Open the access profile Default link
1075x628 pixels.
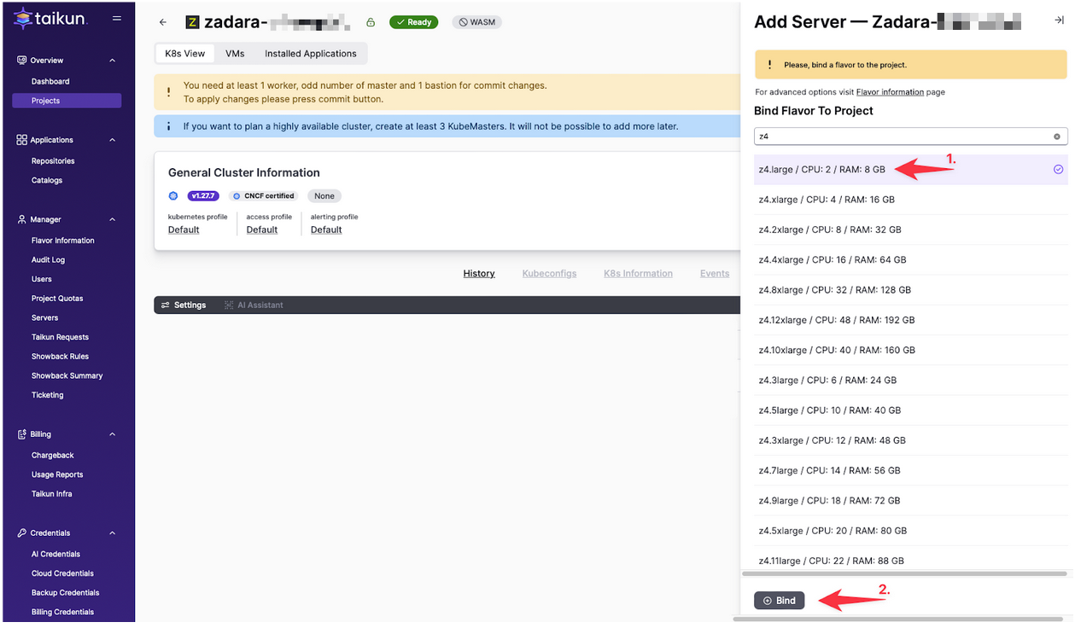click(262, 230)
